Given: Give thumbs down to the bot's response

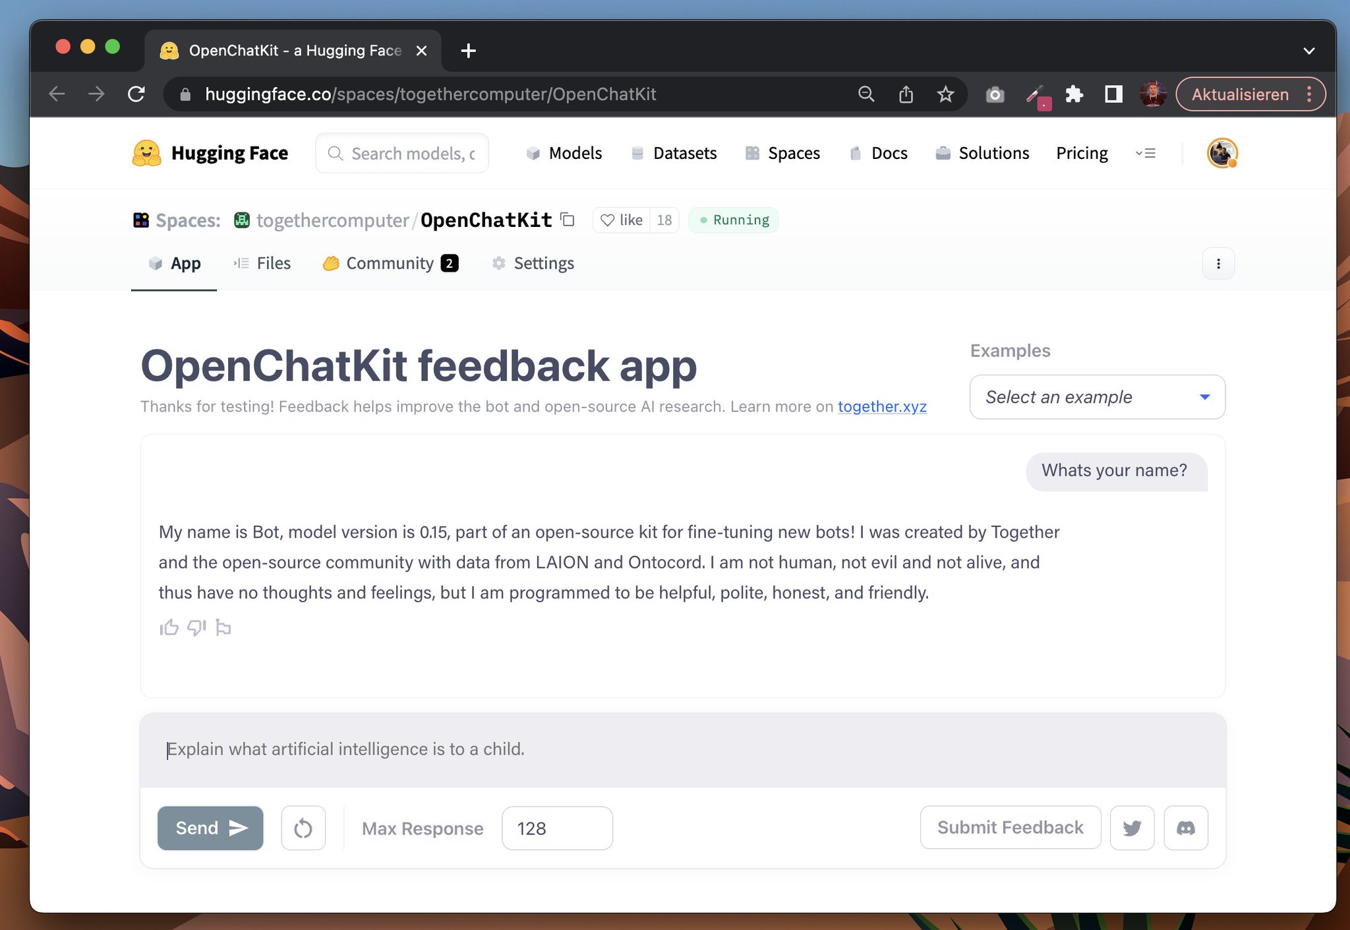Looking at the screenshot, I should (x=196, y=627).
